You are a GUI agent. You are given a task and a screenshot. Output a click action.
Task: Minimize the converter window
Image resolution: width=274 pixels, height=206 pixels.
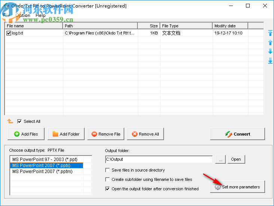click(x=231, y=6)
